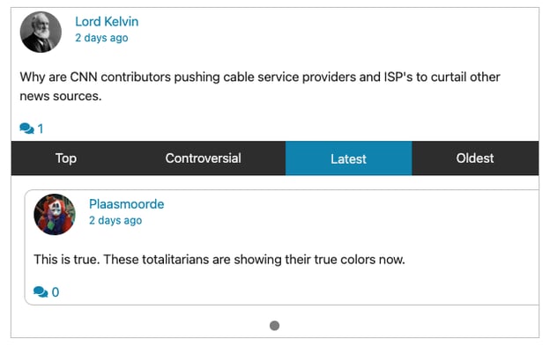Open the Lord Kelvin username link
Screen dimensions: 550x346
[107, 22]
